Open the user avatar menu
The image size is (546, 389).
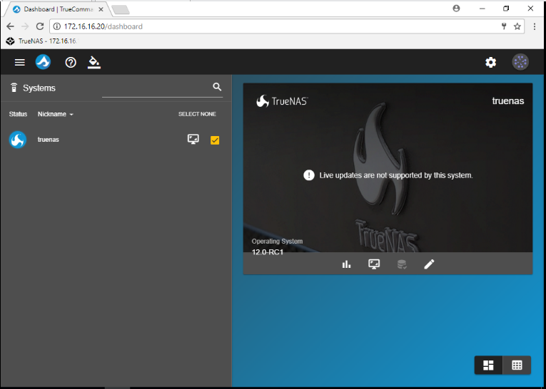(x=520, y=62)
